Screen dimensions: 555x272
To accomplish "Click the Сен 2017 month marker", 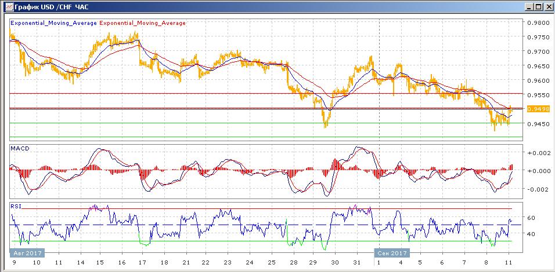I will pos(391,253).
